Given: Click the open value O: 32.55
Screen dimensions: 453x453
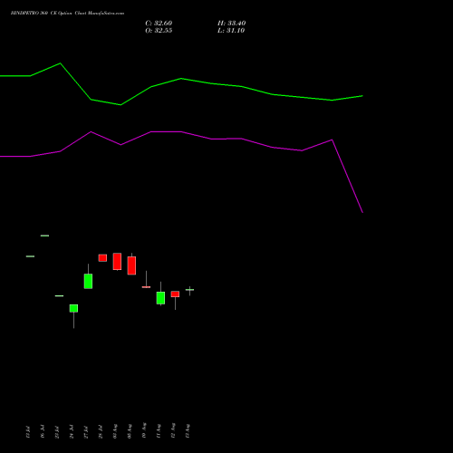Looking at the screenshot, I should (159, 31).
